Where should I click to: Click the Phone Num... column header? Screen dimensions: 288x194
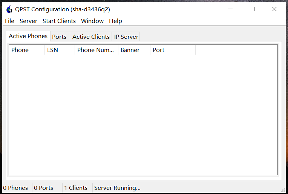click(97, 50)
